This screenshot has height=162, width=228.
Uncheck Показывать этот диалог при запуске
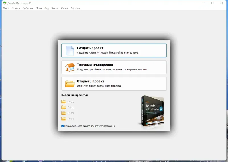click(x=63, y=126)
